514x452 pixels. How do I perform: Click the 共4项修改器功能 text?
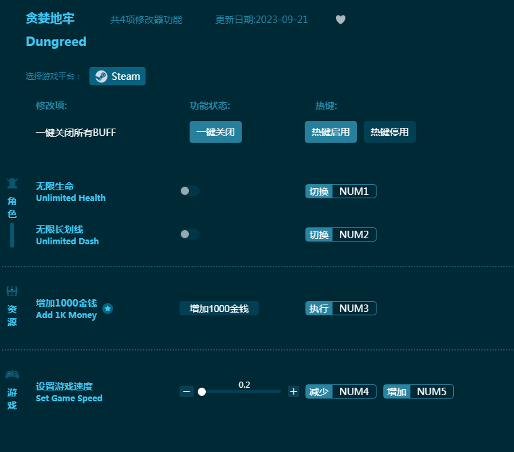click(146, 20)
